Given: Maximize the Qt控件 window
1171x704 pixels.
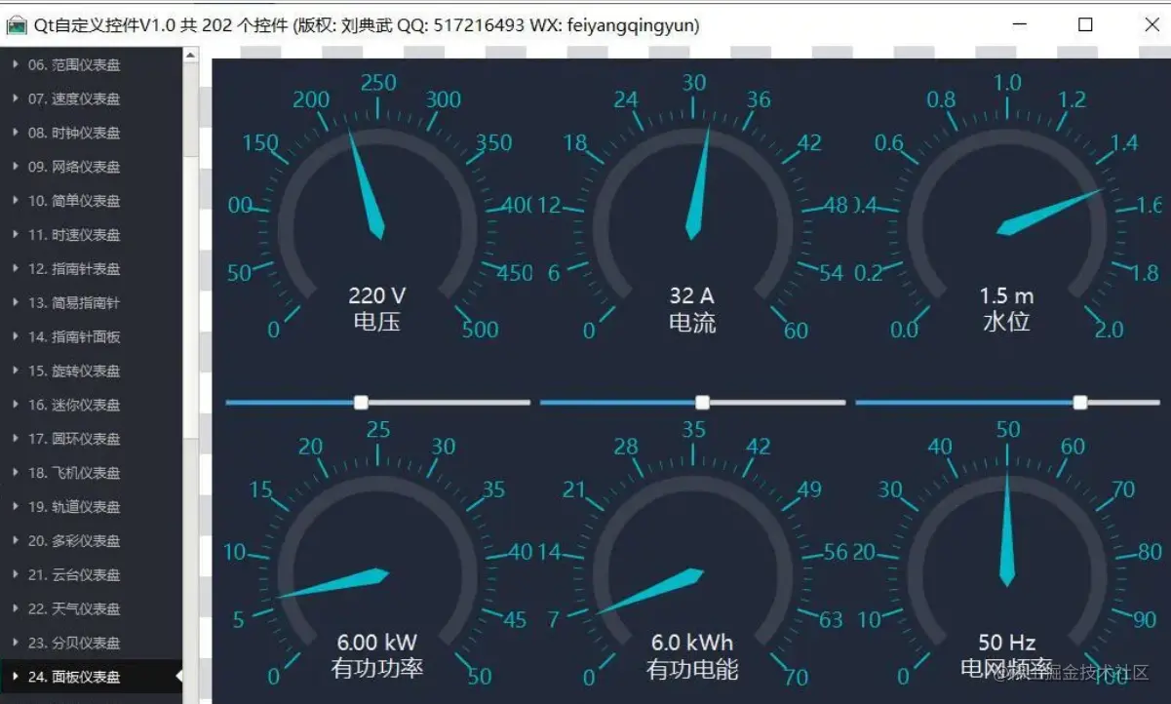Looking at the screenshot, I should click(1085, 25).
